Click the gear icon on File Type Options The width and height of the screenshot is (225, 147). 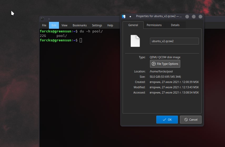[153, 64]
